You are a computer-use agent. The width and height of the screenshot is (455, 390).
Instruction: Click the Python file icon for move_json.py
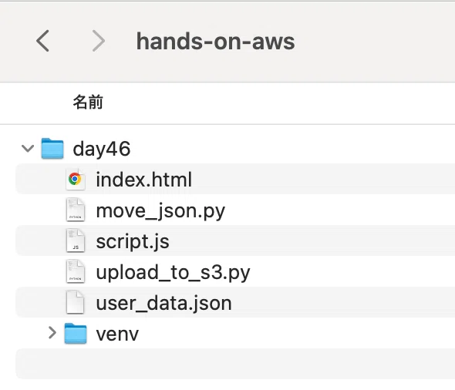76,210
